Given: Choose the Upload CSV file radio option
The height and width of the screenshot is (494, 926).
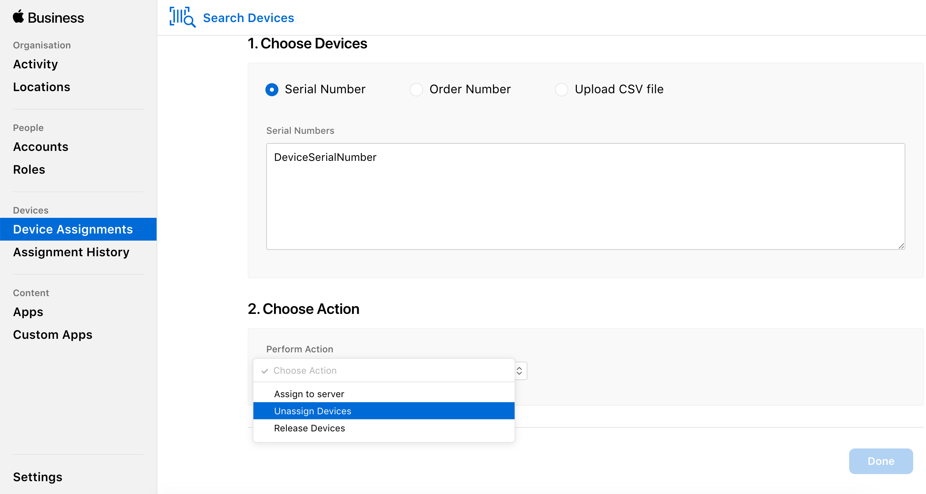Looking at the screenshot, I should tap(562, 89).
